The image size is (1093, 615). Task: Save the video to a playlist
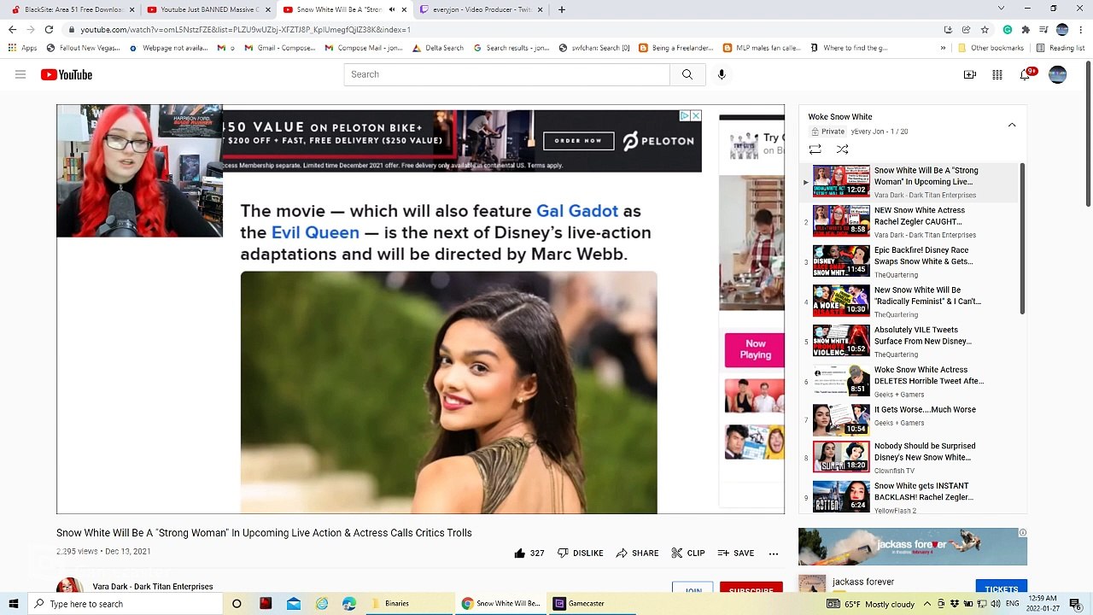click(x=736, y=553)
